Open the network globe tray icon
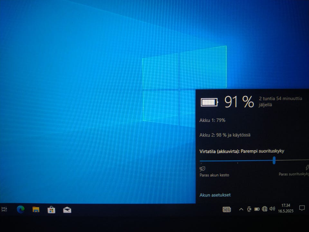The height and width of the screenshot is (232, 309). point(265,209)
